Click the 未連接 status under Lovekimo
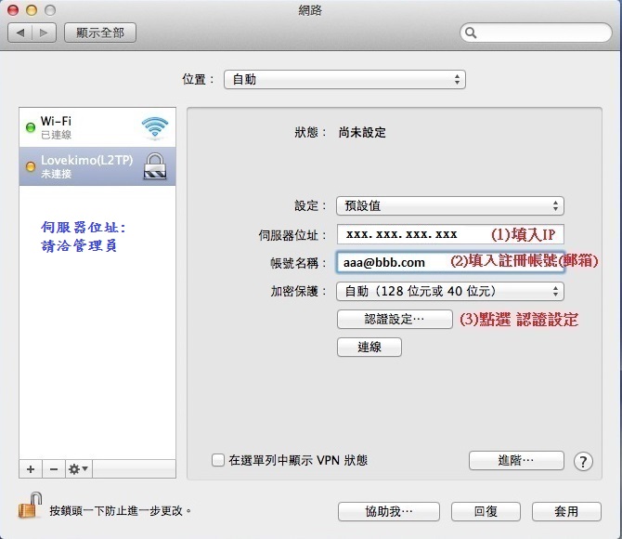The height and width of the screenshot is (539, 622). (57, 174)
